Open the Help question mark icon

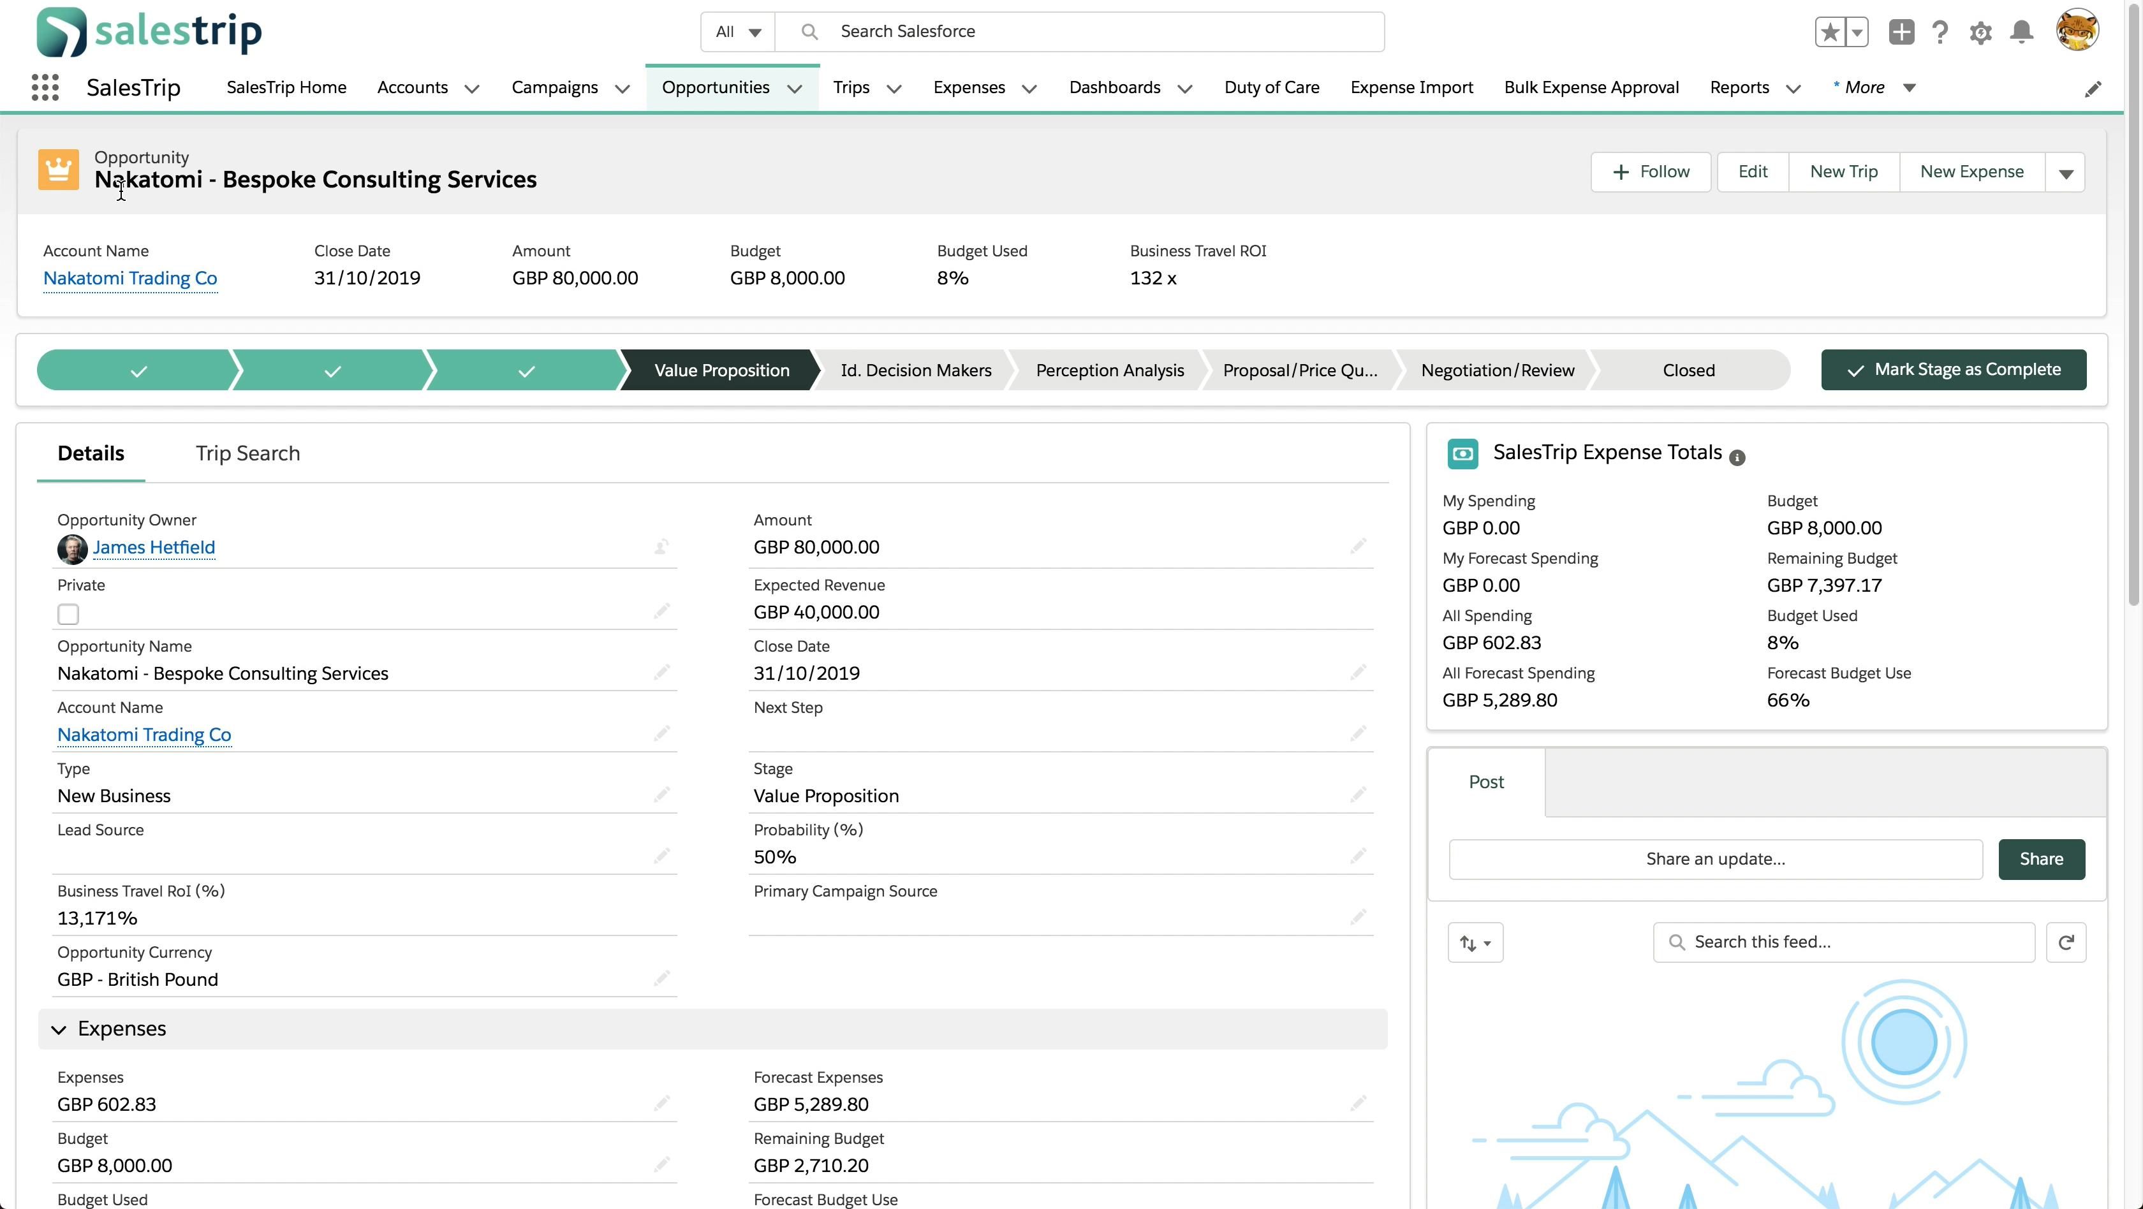point(1940,33)
